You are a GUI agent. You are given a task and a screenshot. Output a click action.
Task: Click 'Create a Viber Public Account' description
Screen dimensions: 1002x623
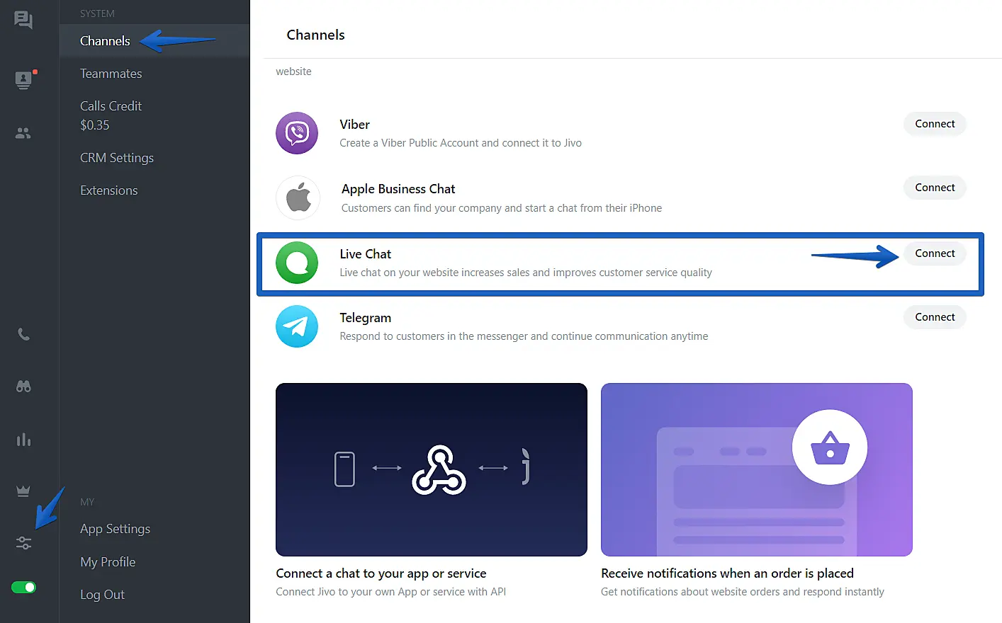point(461,143)
